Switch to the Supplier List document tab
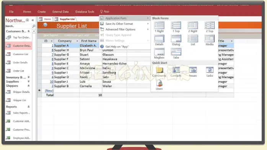Viewport: 267px width, 150px height. click(x=65, y=19)
